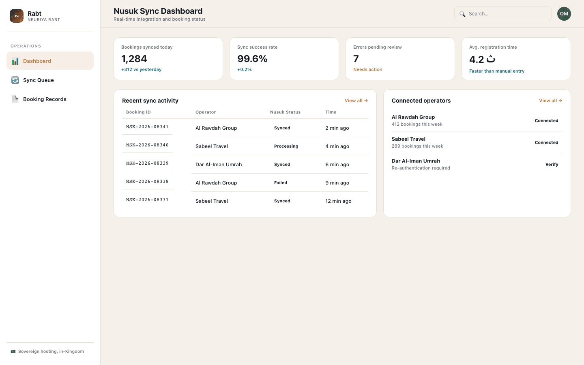
Task: Open the Bookings synced today card
Action: [168, 59]
